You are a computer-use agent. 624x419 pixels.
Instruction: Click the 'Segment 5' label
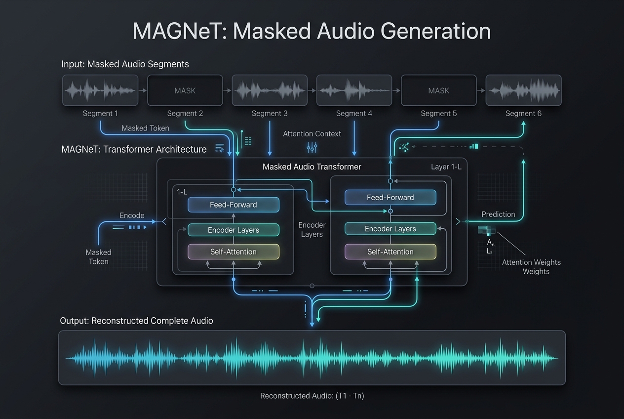[439, 113]
